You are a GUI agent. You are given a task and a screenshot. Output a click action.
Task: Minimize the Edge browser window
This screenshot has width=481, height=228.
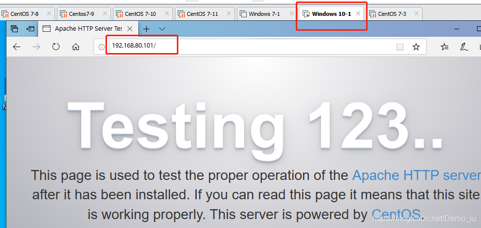pos(457,29)
